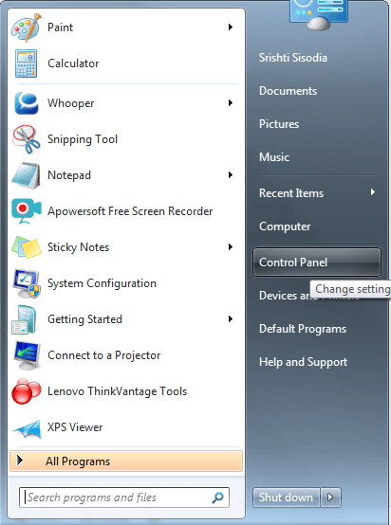This screenshot has height=525, width=391.
Task: Open Snipping Tool scissors icon
Action: 27,139
